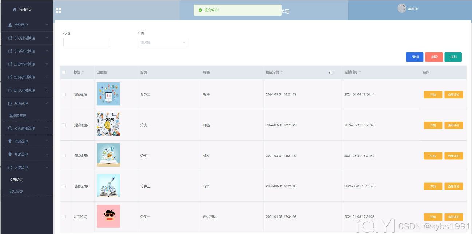This screenshot has height=234, width=472.
Task: Check the checkbox for row 测试标题
Action: tap(64, 94)
